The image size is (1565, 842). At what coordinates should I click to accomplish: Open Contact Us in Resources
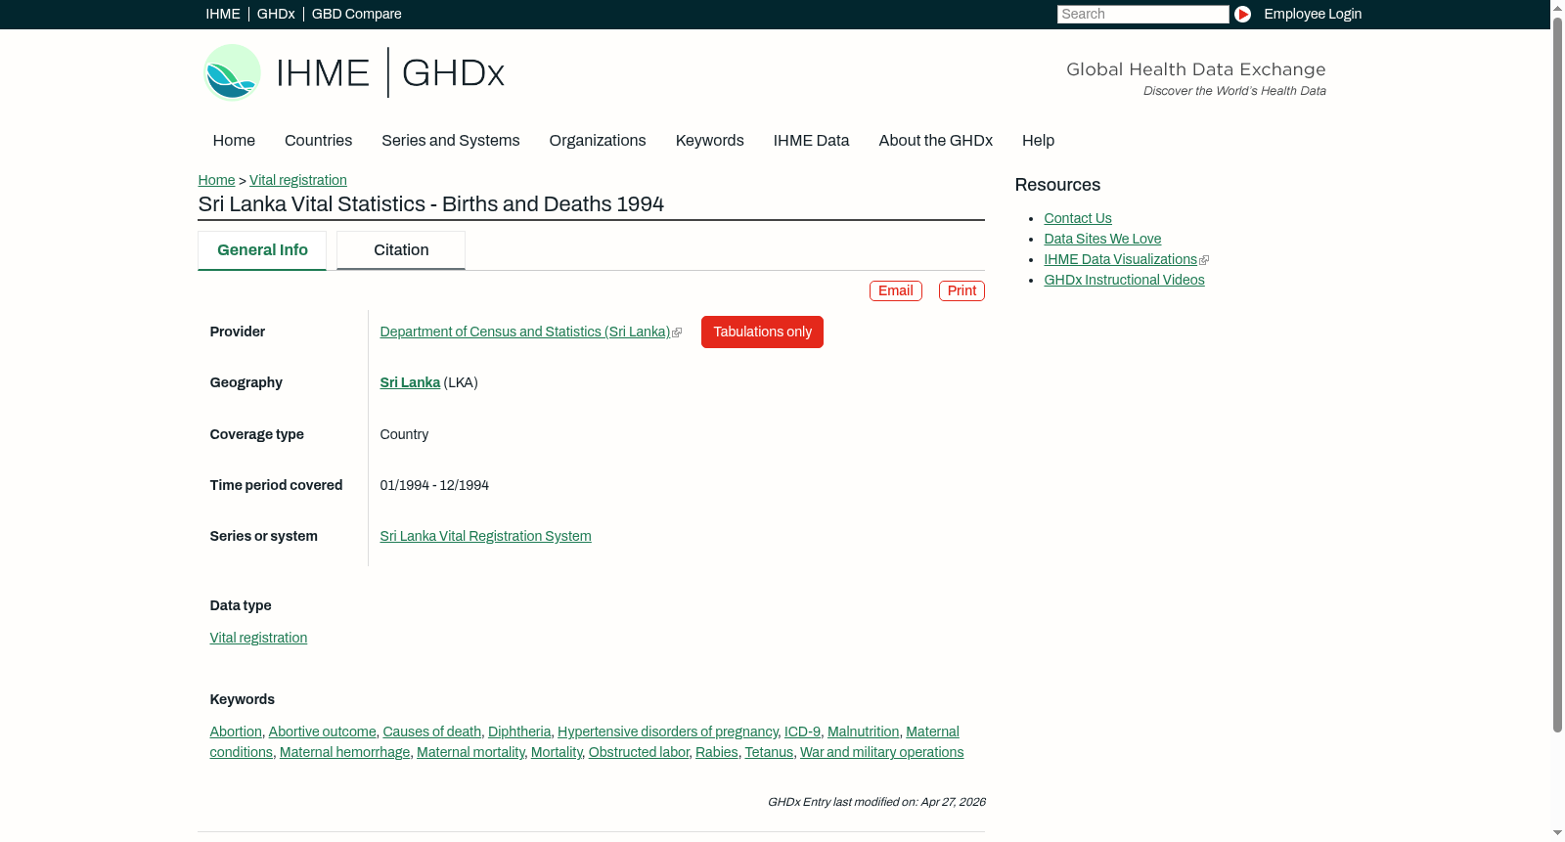1078,218
